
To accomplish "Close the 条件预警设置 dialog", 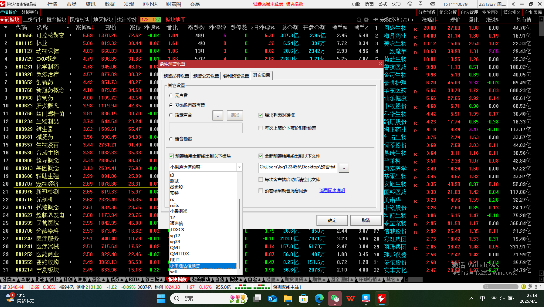I will 380,63.
